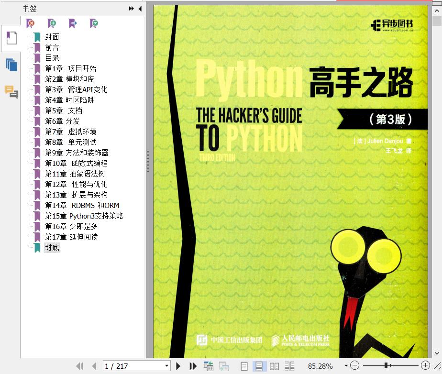Expand the bookmark panel double arrows
This screenshot has height=374, width=442.
132,9
